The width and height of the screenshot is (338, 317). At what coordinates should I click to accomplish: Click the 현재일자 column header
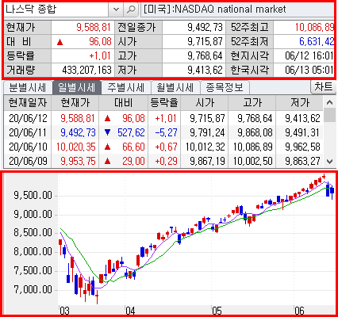tap(28, 103)
